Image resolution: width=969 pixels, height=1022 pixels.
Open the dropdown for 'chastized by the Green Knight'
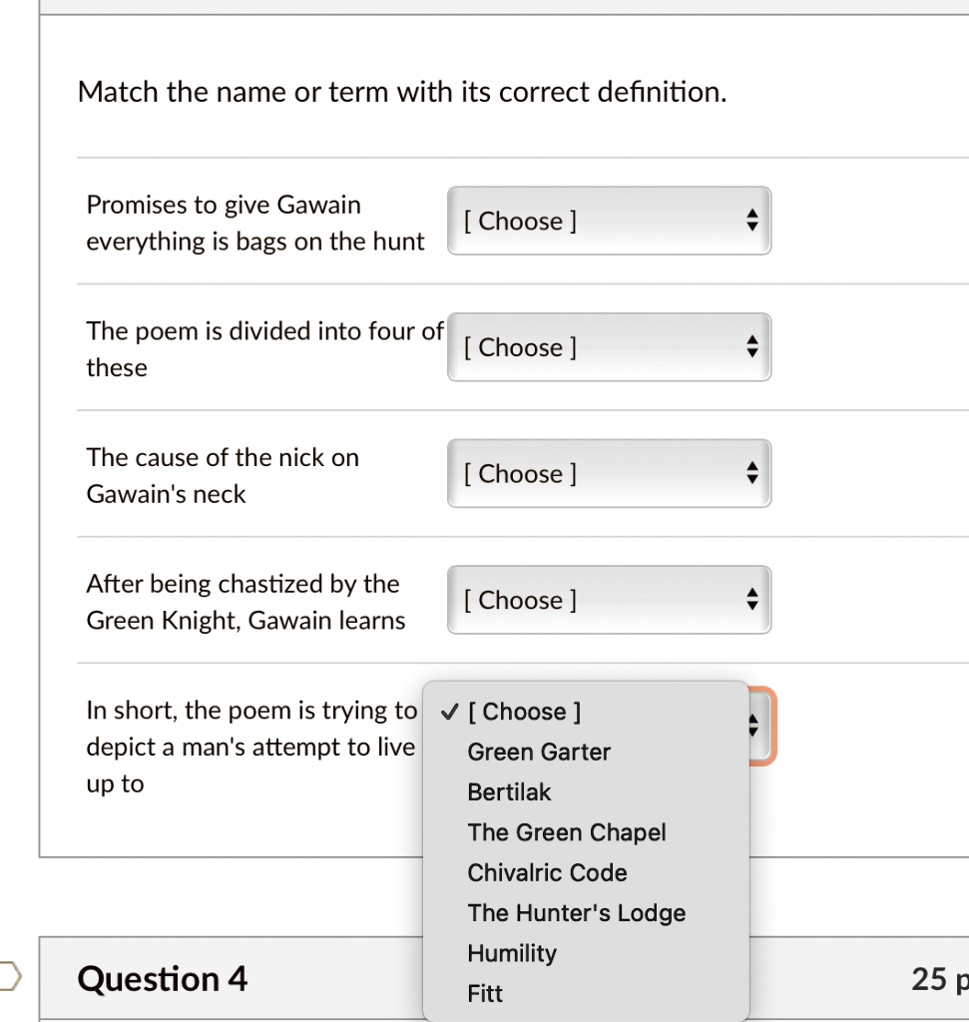pyautogui.click(x=609, y=600)
